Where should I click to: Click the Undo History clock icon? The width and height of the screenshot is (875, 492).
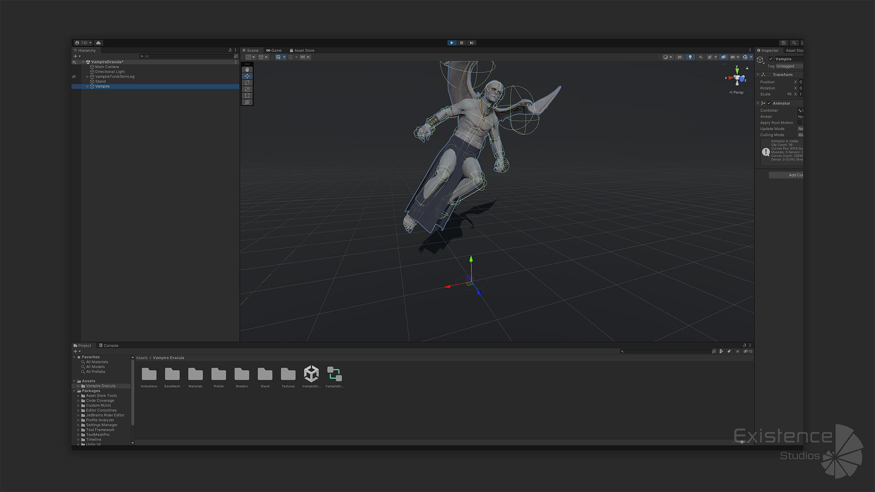tap(783, 43)
